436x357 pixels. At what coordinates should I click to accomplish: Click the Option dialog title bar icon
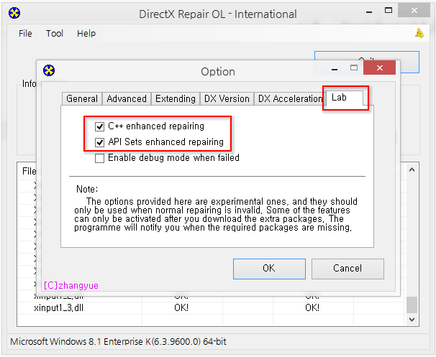click(49, 70)
